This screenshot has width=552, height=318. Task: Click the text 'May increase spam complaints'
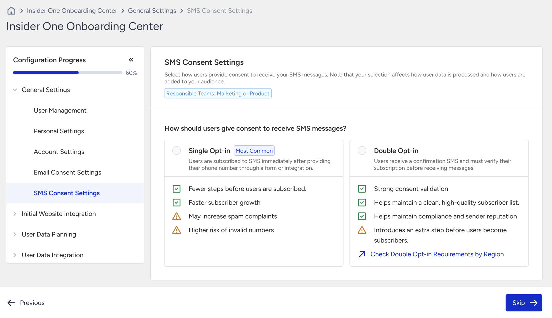coord(233,216)
